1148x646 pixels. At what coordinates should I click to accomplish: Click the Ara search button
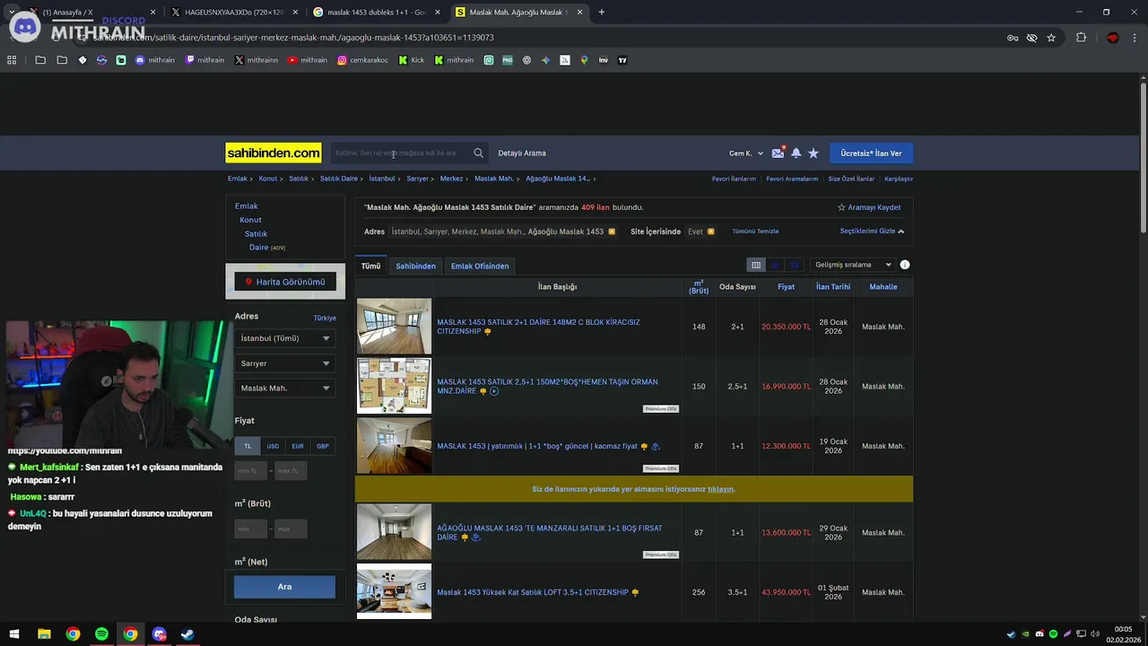tap(284, 587)
